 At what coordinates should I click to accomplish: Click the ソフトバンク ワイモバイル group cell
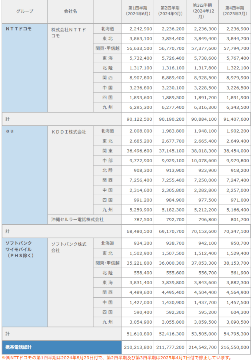point(25,282)
